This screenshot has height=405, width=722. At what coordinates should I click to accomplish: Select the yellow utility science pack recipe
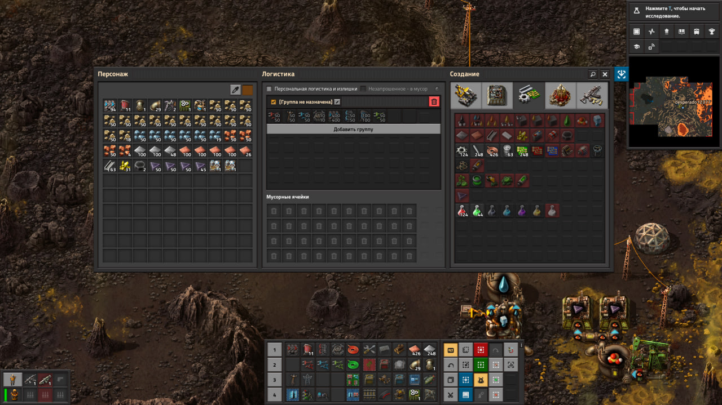coord(538,211)
